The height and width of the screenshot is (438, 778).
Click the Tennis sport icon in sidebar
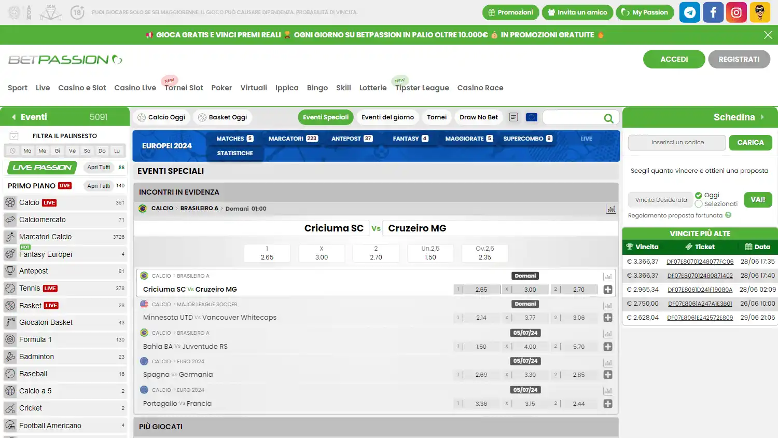[10, 289]
